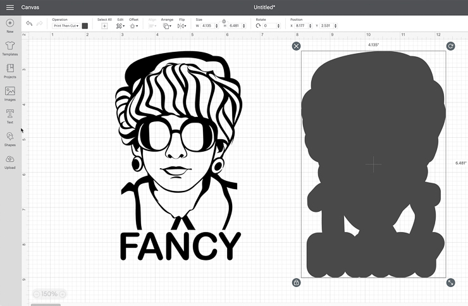468x306 pixels.
Task: Open the Arrange dropdown
Action: pyautogui.click(x=167, y=26)
